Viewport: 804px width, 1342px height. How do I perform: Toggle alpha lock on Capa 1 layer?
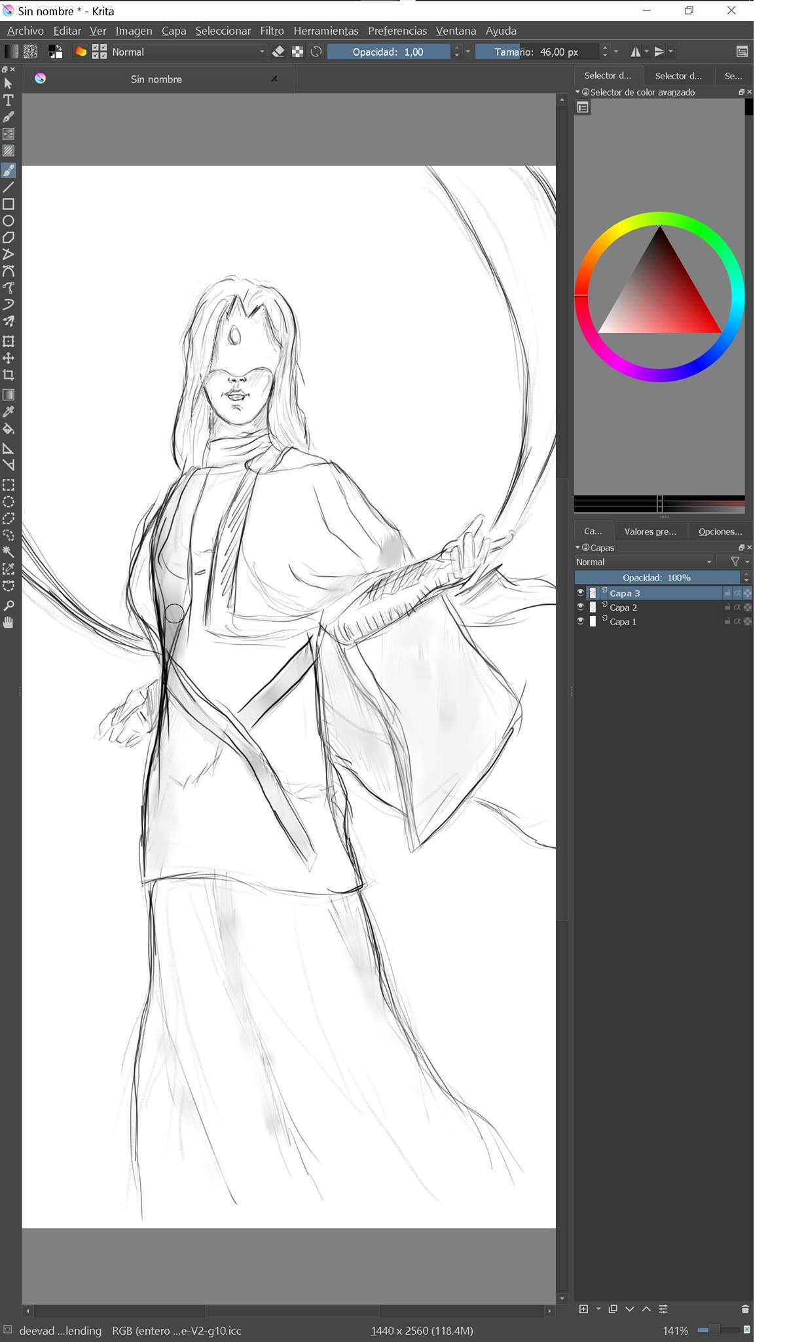point(748,621)
